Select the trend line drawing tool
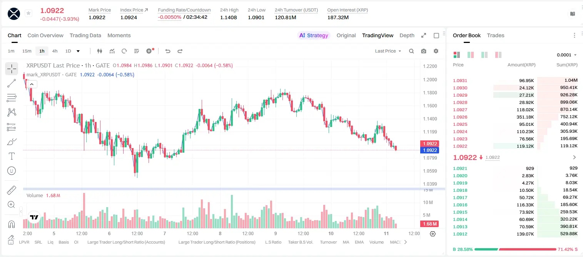The image size is (583, 257). (12, 83)
